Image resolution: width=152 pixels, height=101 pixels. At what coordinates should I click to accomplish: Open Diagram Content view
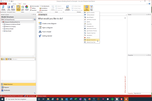coord(13,8)
